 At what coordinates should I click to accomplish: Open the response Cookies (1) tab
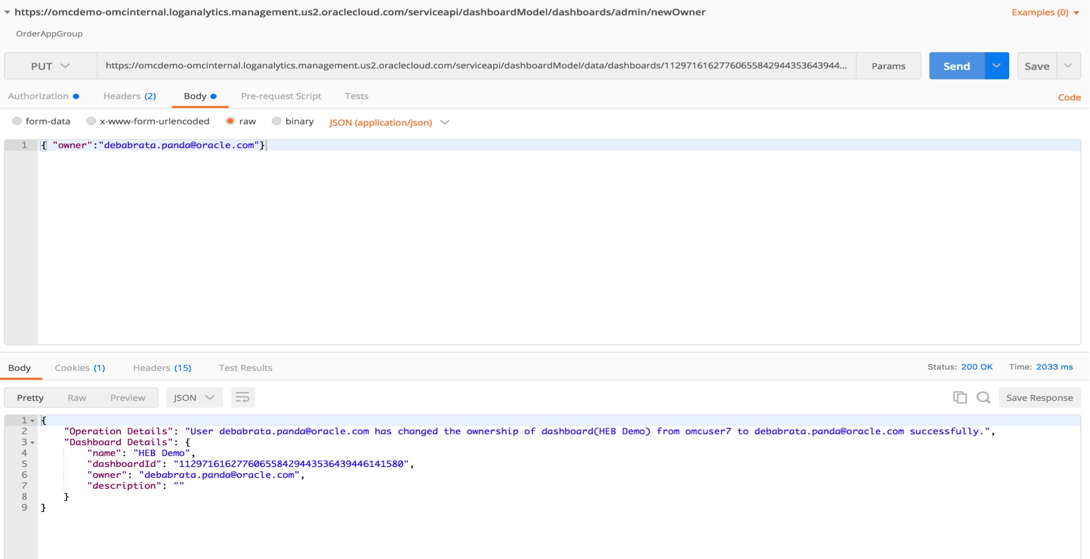click(80, 368)
